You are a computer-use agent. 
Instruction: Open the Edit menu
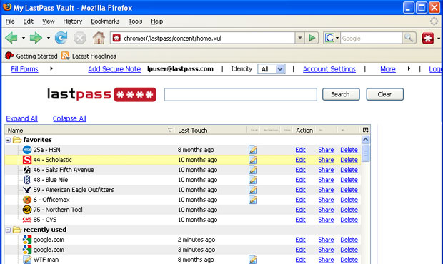click(29, 21)
